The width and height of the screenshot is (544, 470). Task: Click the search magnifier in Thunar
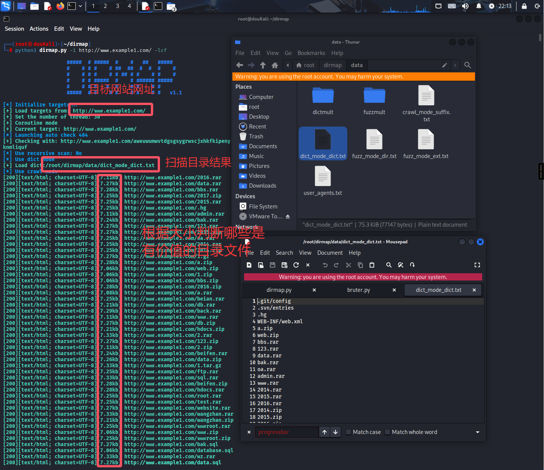pyautogui.click(x=468, y=65)
